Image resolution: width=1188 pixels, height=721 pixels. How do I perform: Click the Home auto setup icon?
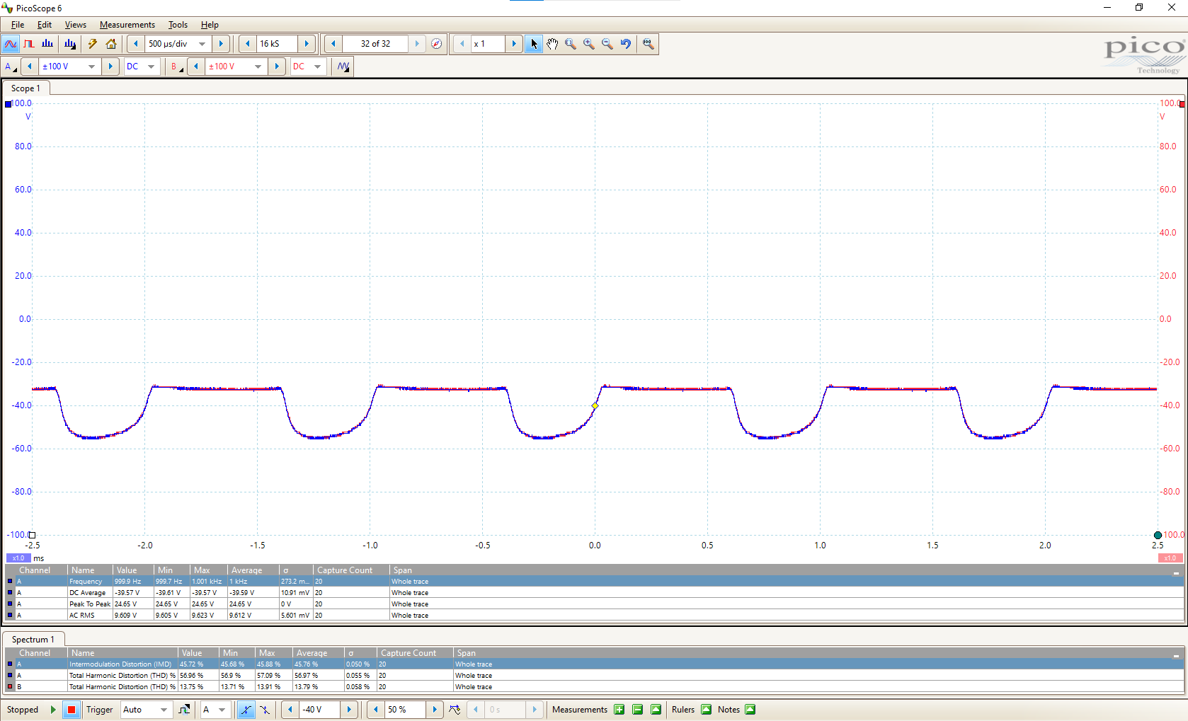tap(111, 44)
